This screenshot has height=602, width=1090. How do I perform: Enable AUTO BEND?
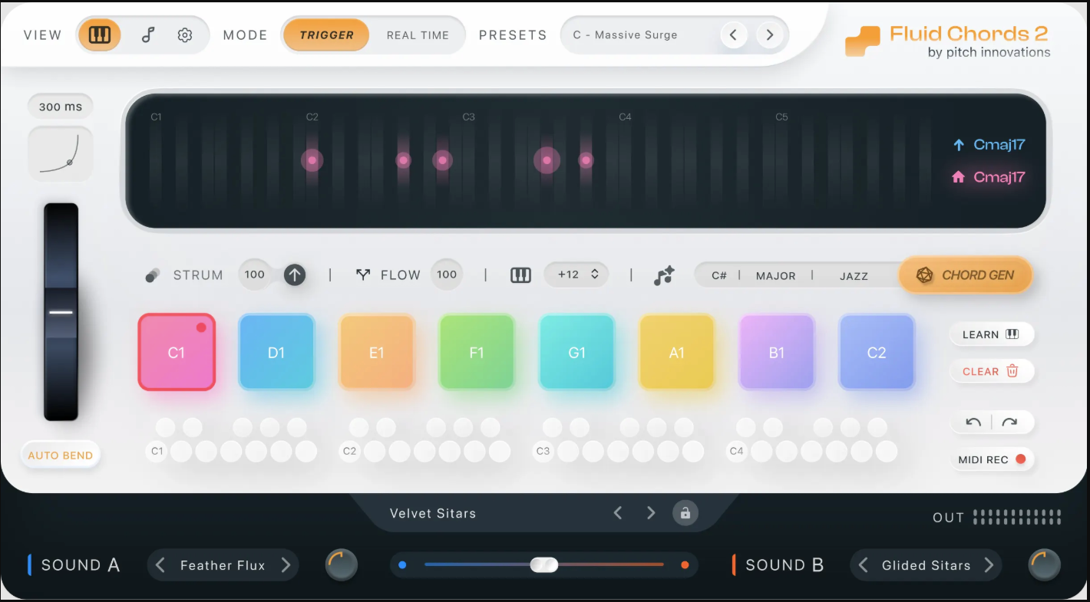click(x=60, y=454)
